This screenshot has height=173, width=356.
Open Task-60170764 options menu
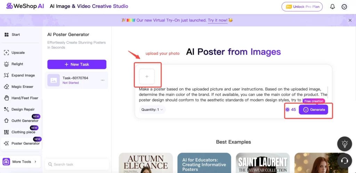(x=103, y=80)
